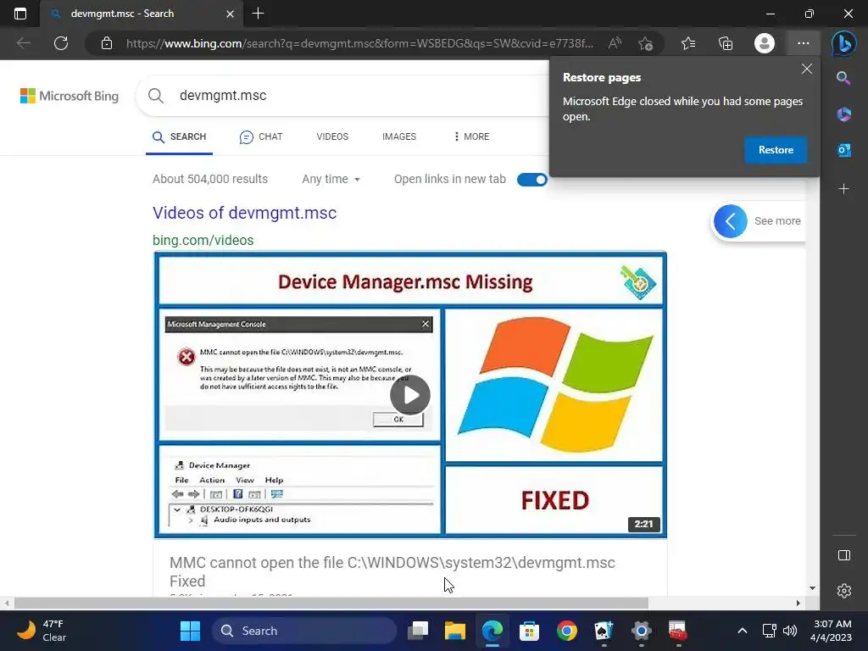Toggle Open links in new tab switch
The width and height of the screenshot is (868, 651).
click(532, 180)
